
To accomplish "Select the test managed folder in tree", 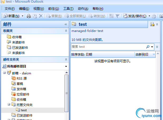I will point(21,110).
